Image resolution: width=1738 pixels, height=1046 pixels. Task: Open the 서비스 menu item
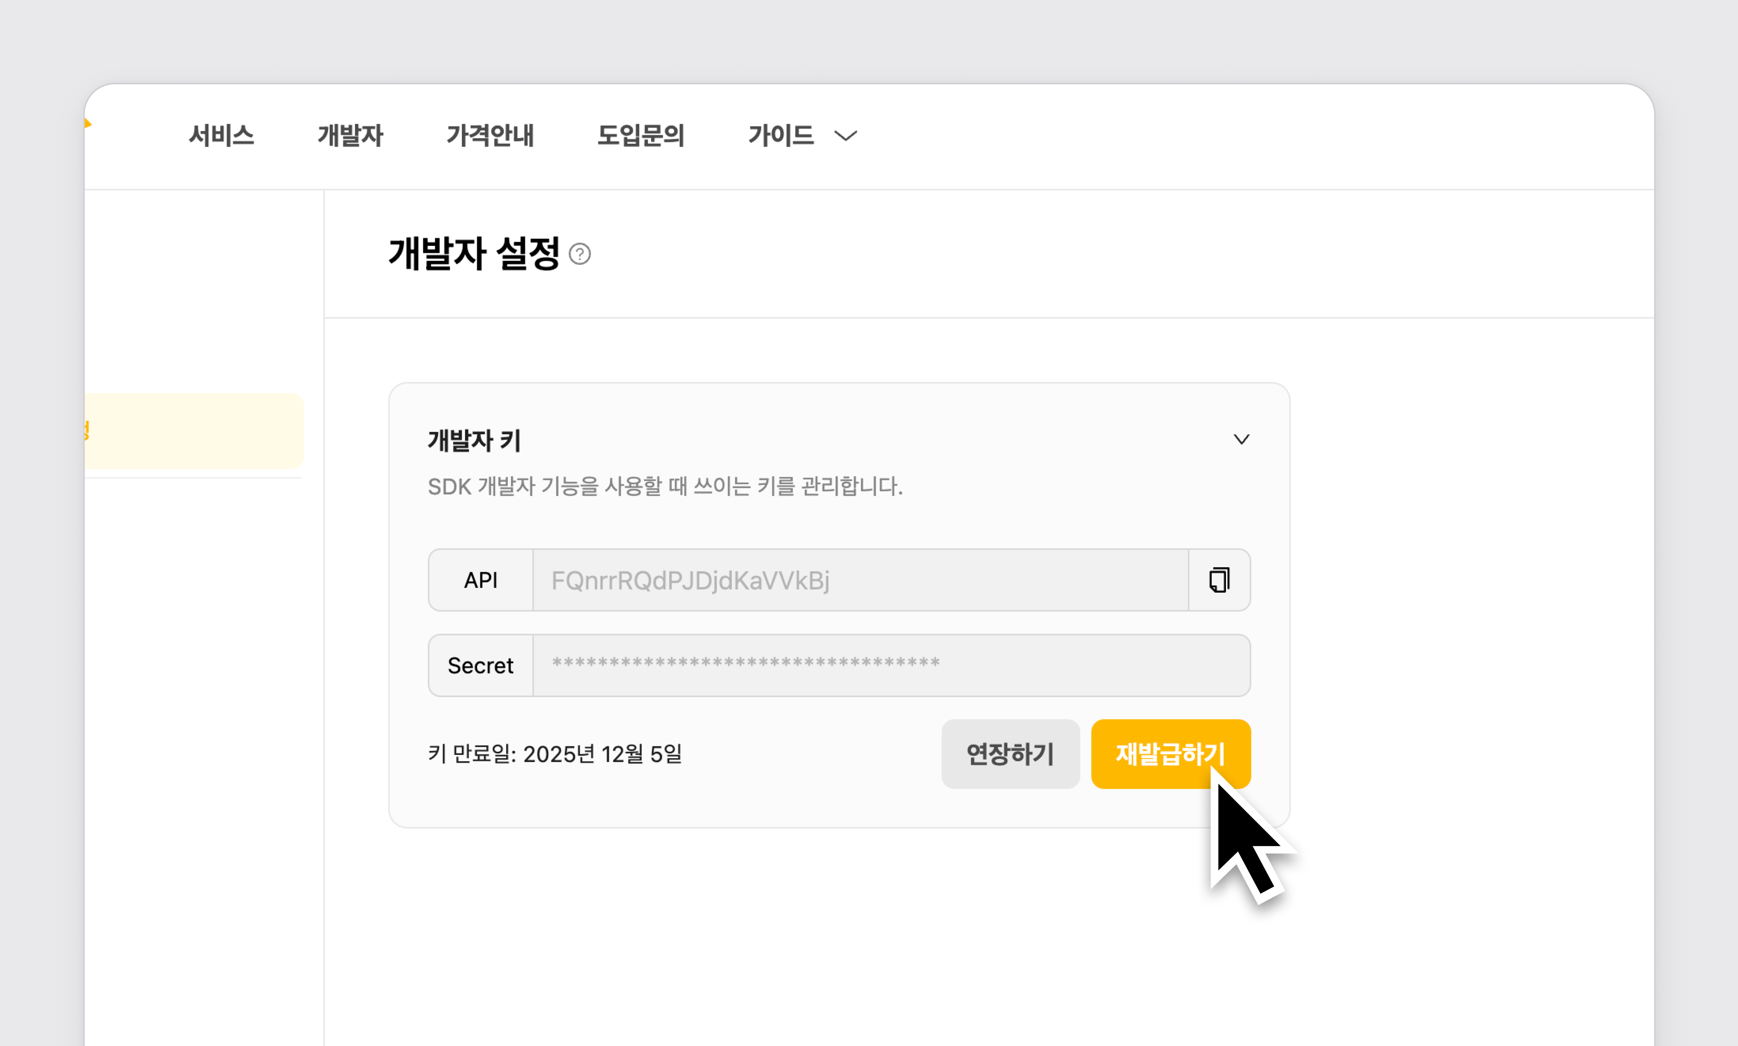[221, 135]
